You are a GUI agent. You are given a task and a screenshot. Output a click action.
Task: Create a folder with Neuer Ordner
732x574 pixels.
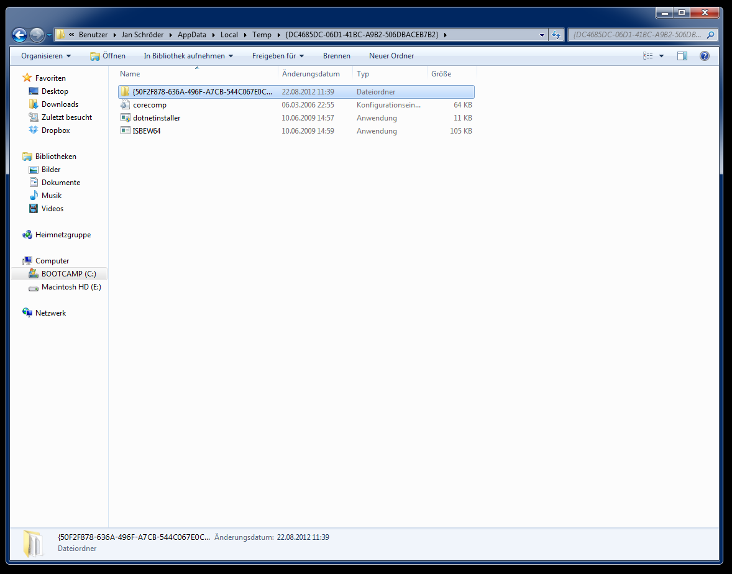tap(391, 55)
